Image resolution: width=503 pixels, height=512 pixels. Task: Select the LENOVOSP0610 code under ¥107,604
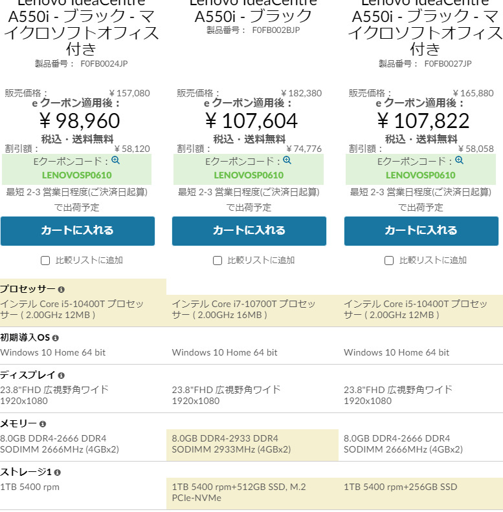click(x=249, y=175)
